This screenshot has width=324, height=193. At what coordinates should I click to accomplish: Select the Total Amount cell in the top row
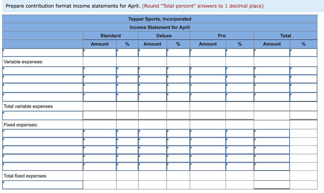pos(272,53)
